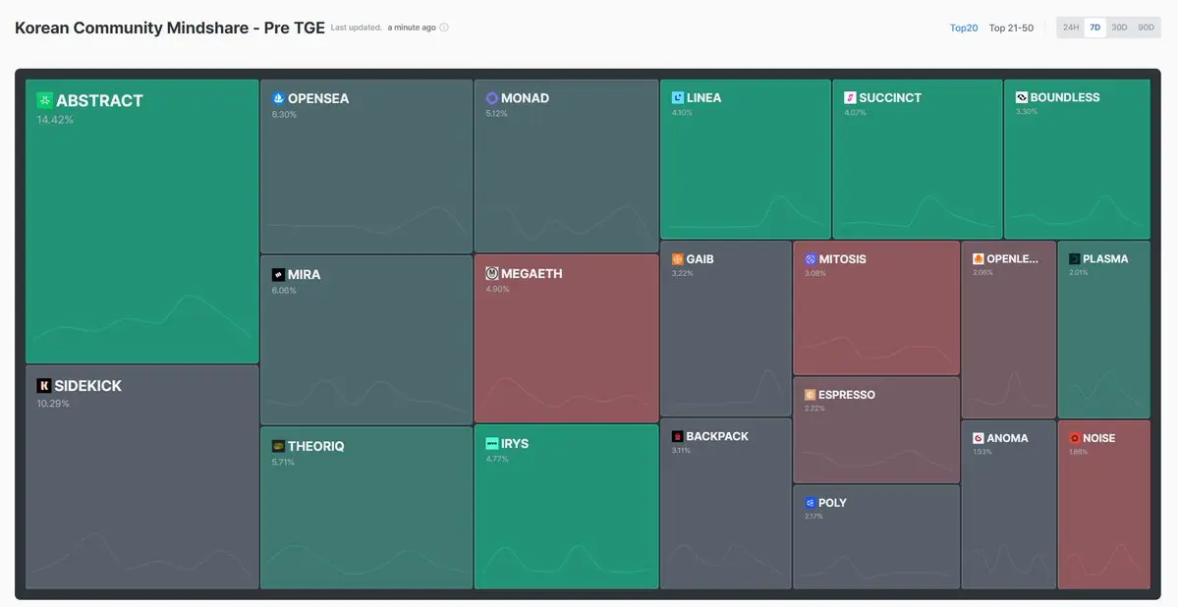Click Irys's 4.77% mindshare value
This screenshot has height=607, width=1178.
(496, 459)
